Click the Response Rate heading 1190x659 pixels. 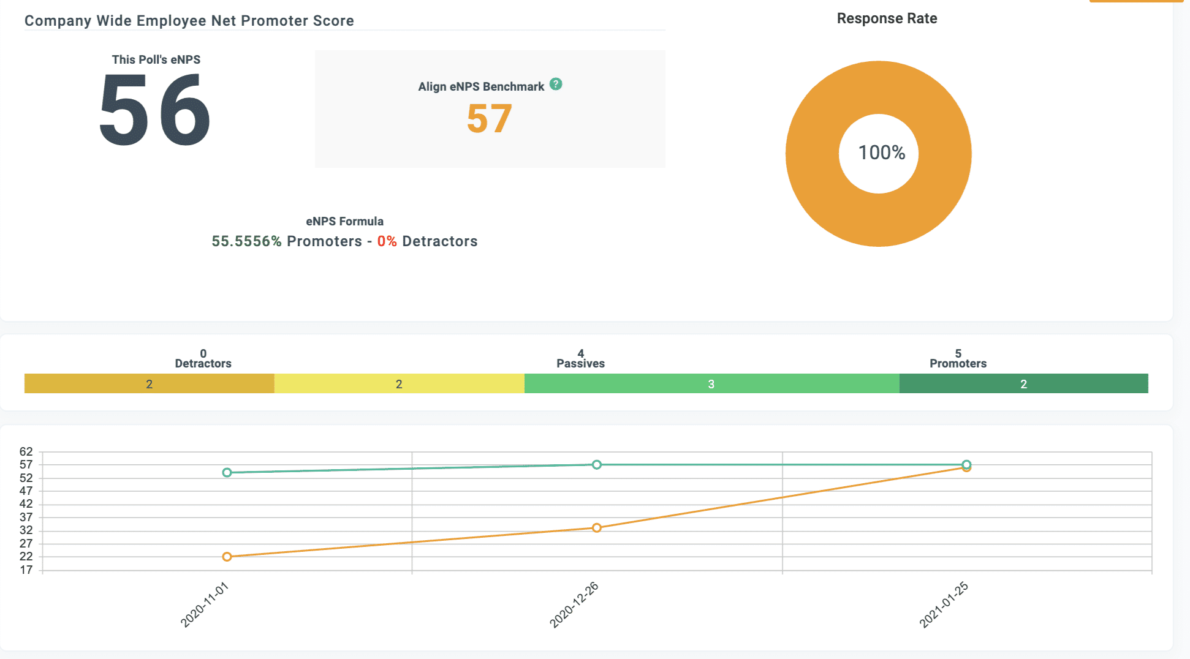pyautogui.click(x=887, y=18)
